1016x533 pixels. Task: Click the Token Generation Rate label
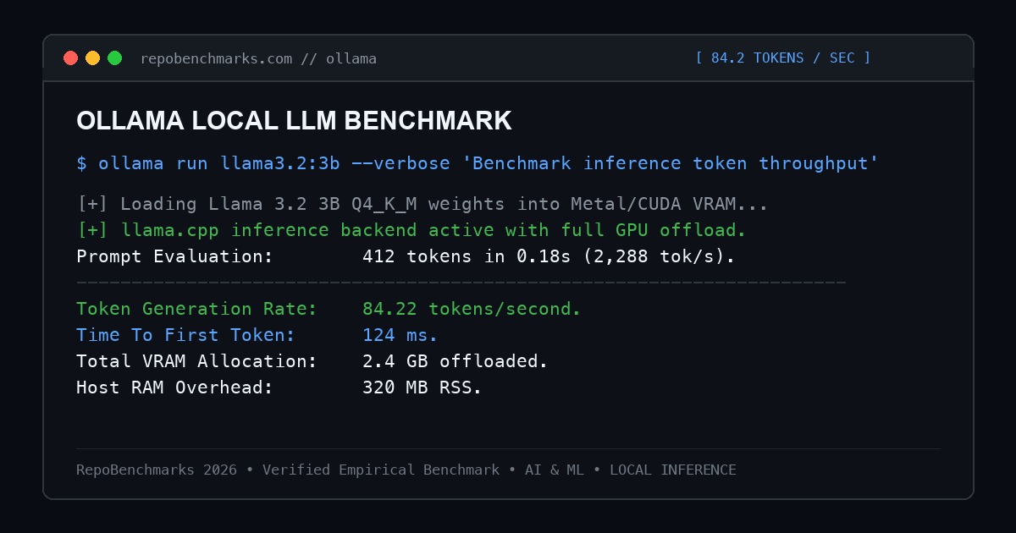pyautogui.click(x=196, y=309)
